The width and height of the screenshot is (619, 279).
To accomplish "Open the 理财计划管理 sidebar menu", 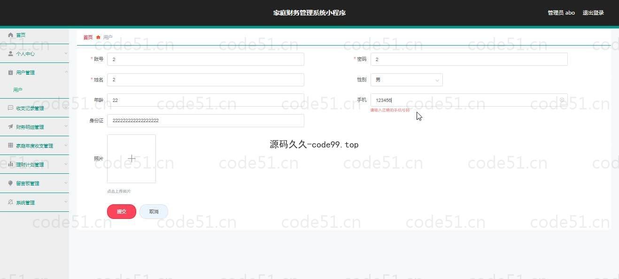I will coord(34,164).
